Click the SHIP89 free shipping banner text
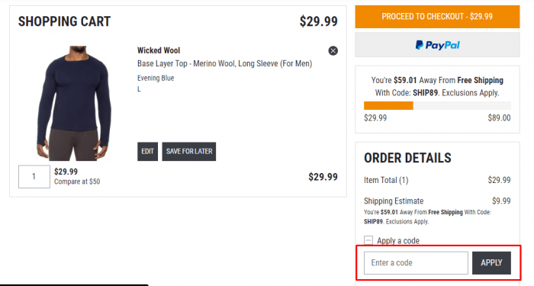Image resolution: width=534 pixels, height=286 pixels. [437, 86]
